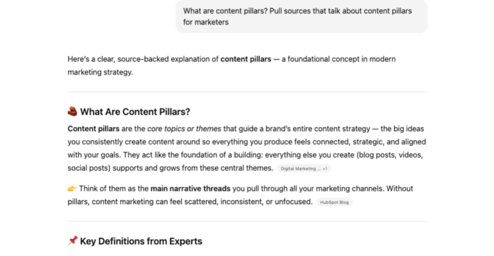The height and width of the screenshot is (256, 494).
Task: Click the pointing hand emoji before "Think of them"
Action: click(72, 189)
